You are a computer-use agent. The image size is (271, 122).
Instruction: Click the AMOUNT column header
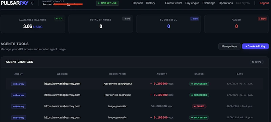(x=162, y=74)
